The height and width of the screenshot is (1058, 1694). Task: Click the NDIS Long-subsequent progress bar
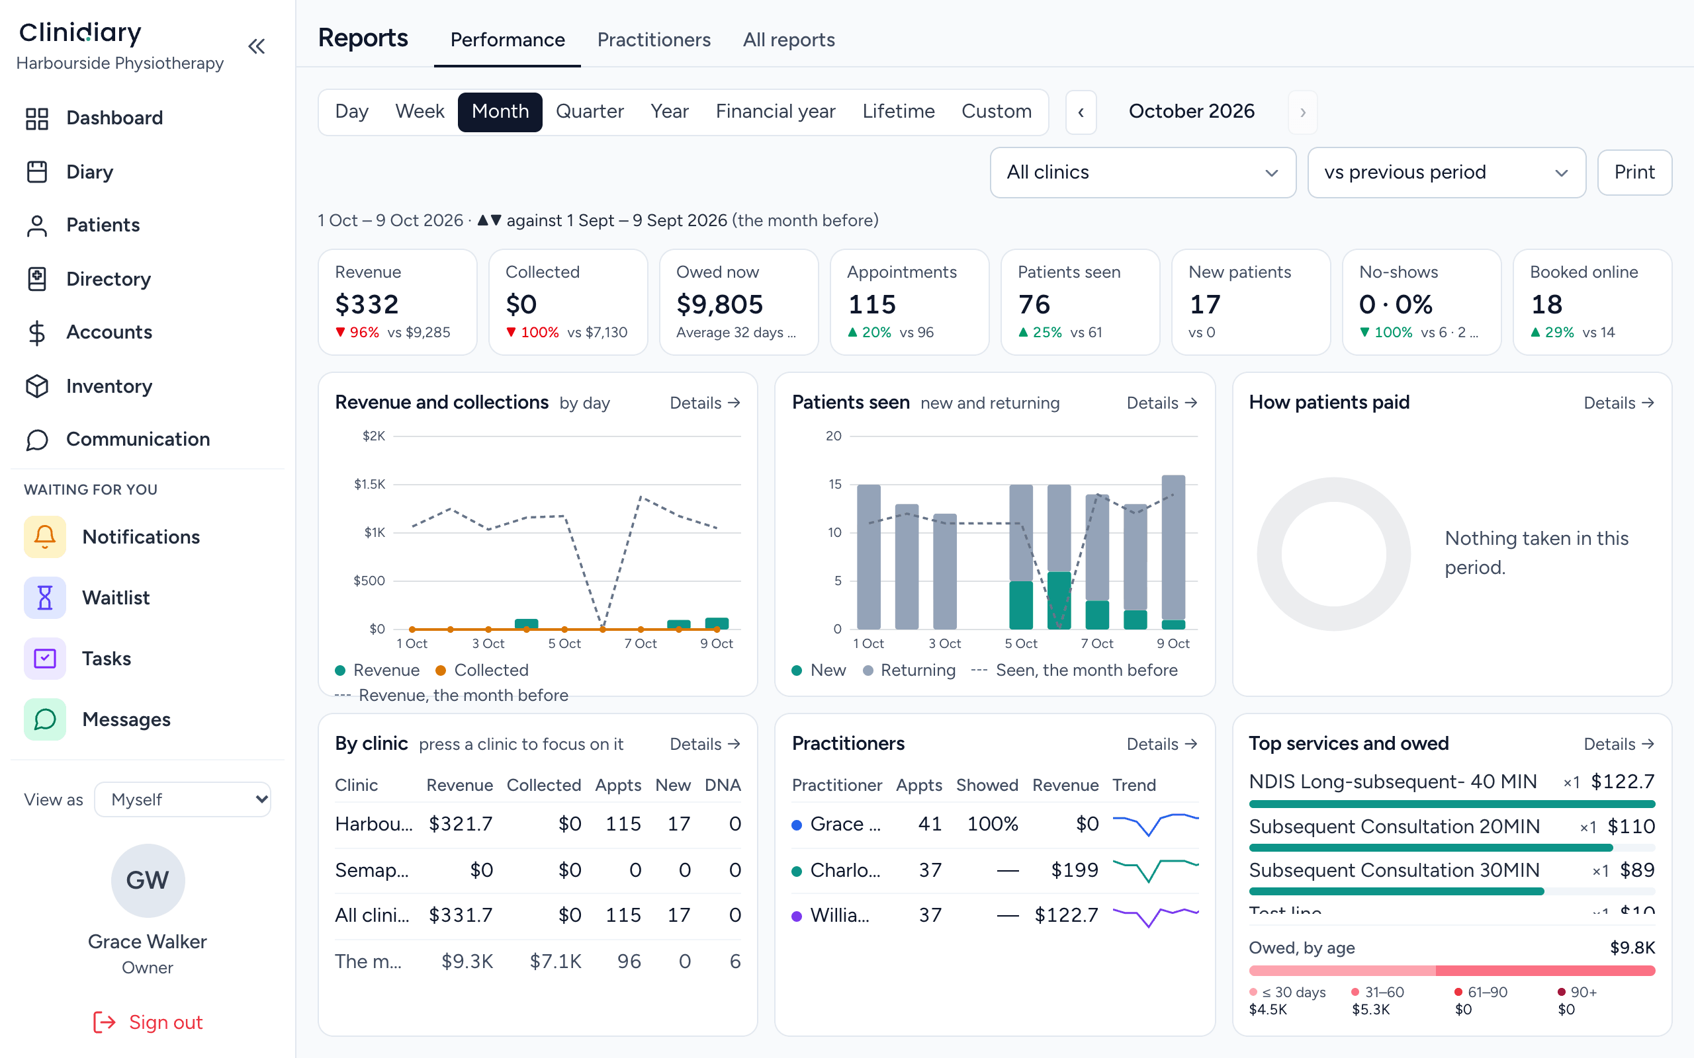pos(1452,803)
